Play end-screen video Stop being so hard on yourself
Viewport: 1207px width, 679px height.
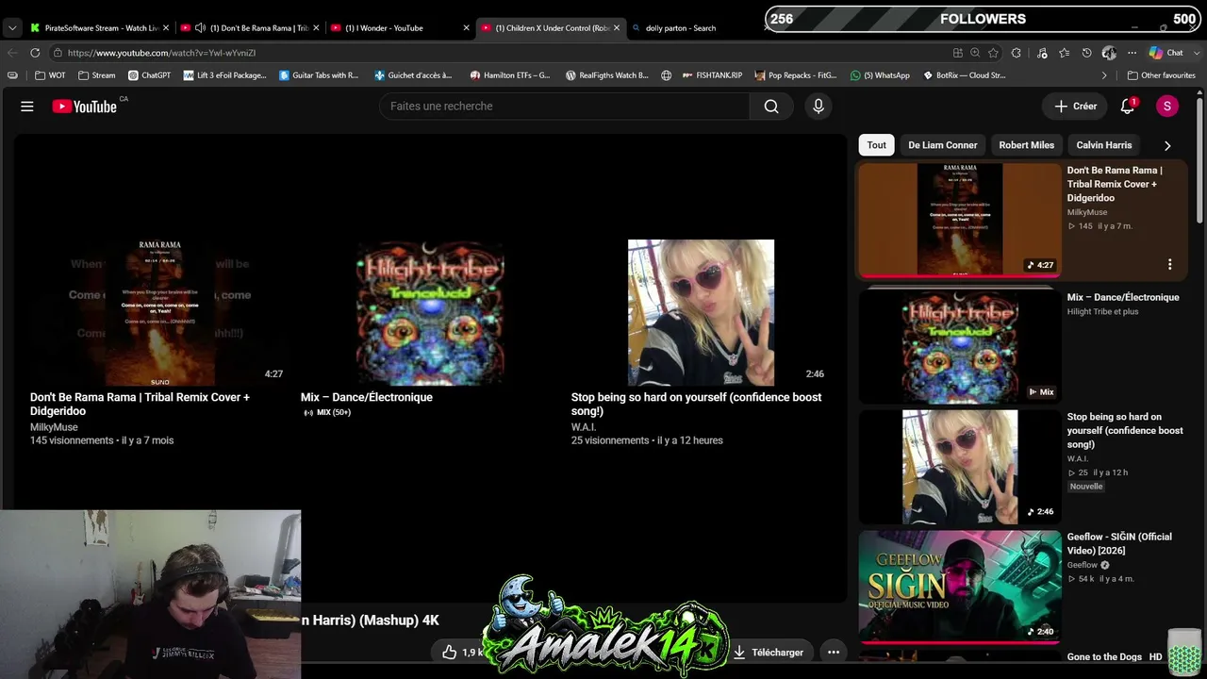point(701,313)
